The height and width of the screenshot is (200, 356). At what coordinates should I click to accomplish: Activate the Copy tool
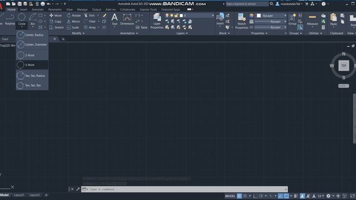point(56,21)
